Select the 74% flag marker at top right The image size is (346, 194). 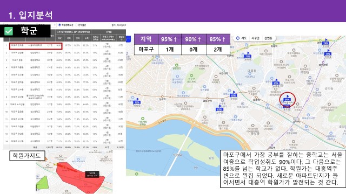tap(325, 42)
